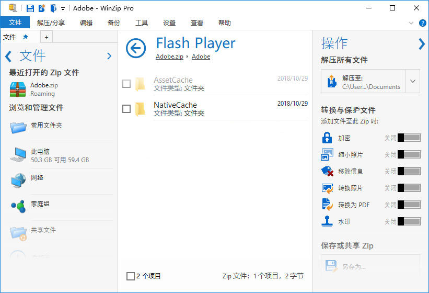Click the extract icon in 解压至 button
Image resolution: width=429 pixels, height=293 pixels.
[x=332, y=81]
